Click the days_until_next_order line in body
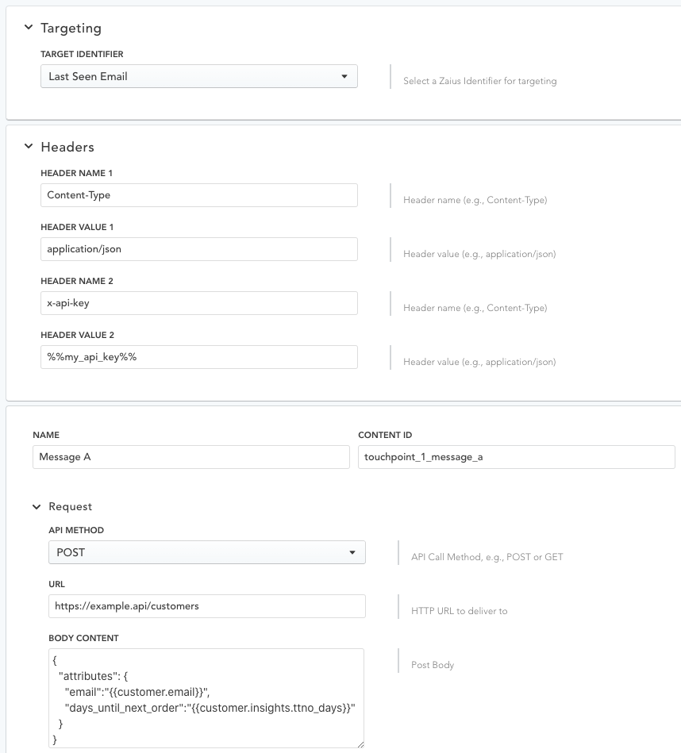 click(x=210, y=708)
